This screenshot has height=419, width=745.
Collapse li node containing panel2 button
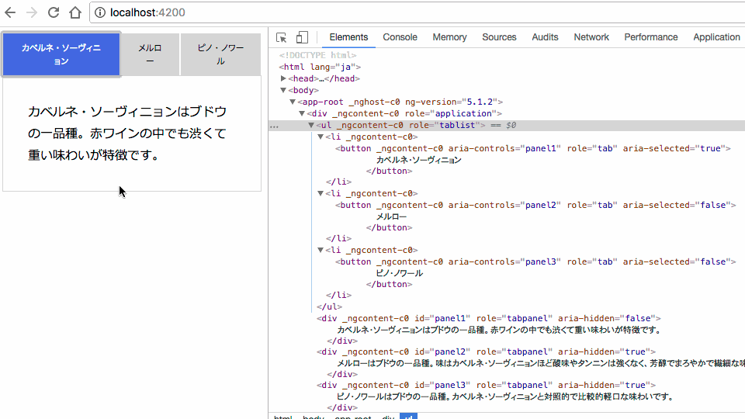click(321, 193)
